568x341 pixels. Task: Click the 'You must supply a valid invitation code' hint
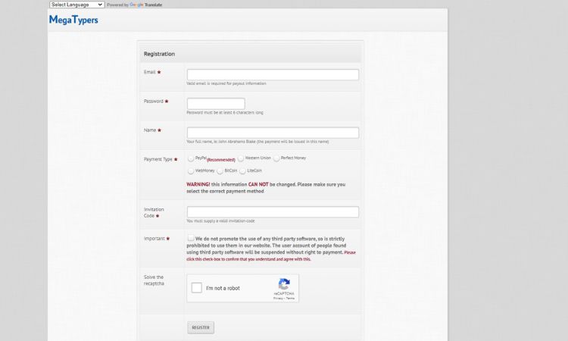(220, 221)
